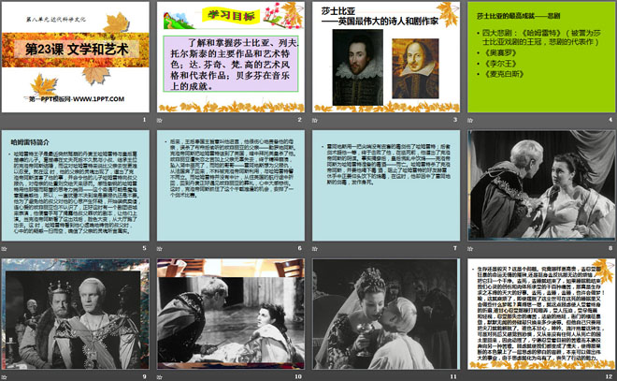Click slide number 1 label
Viewport: 617px width, 381px height.
pyautogui.click(x=144, y=120)
